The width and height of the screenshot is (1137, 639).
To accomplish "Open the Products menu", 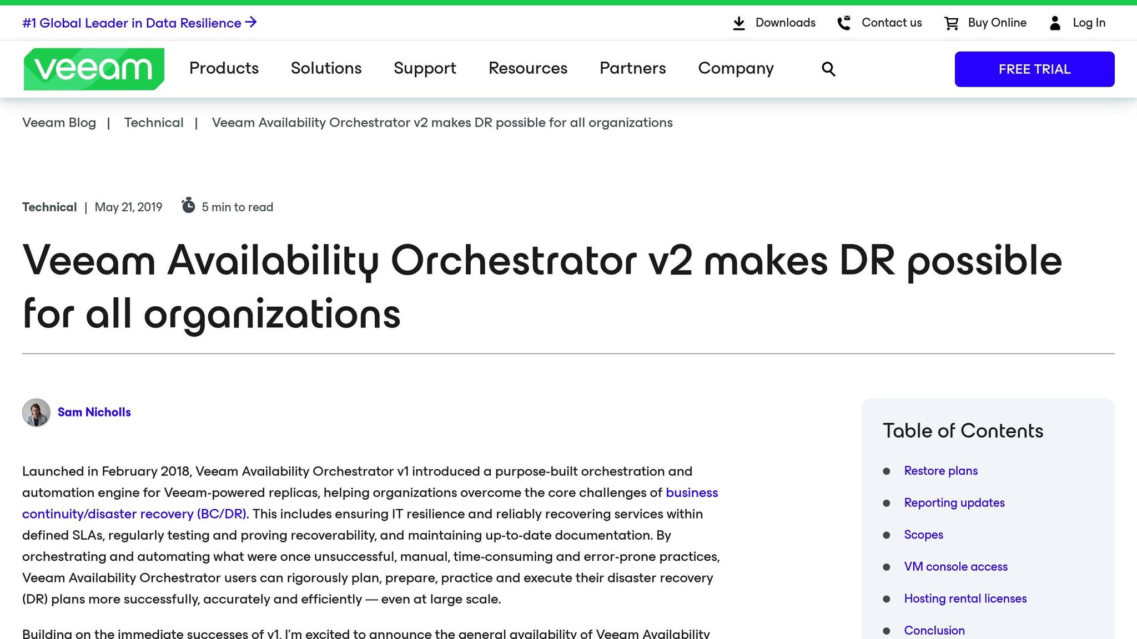I will 224,68.
